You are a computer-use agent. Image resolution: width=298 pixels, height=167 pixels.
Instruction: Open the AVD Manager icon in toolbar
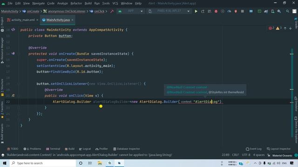click(272, 11)
